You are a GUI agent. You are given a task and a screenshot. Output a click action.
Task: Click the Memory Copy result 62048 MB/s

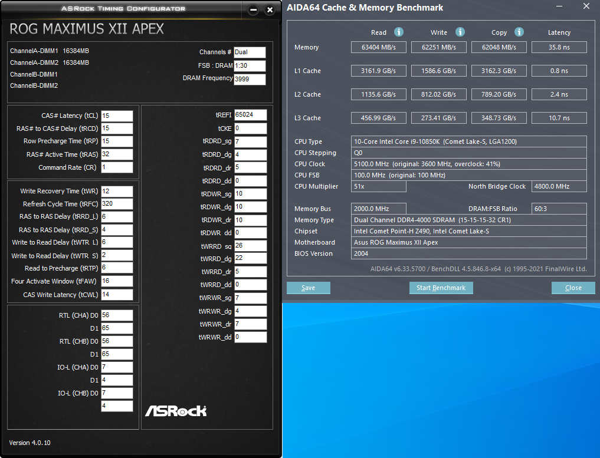(499, 47)
